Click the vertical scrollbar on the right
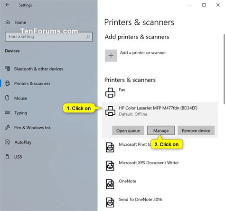 [x=224, y=69]
